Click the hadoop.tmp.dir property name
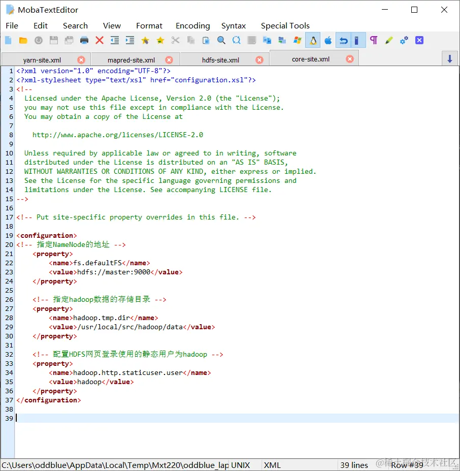 coord(102,318)
